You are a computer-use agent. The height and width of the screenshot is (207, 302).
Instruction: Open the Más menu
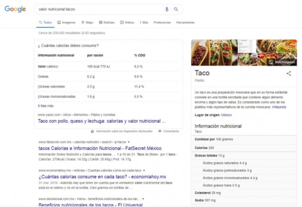point(144,22)
